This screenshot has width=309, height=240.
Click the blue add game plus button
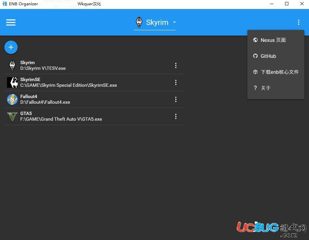pos(11,47)
